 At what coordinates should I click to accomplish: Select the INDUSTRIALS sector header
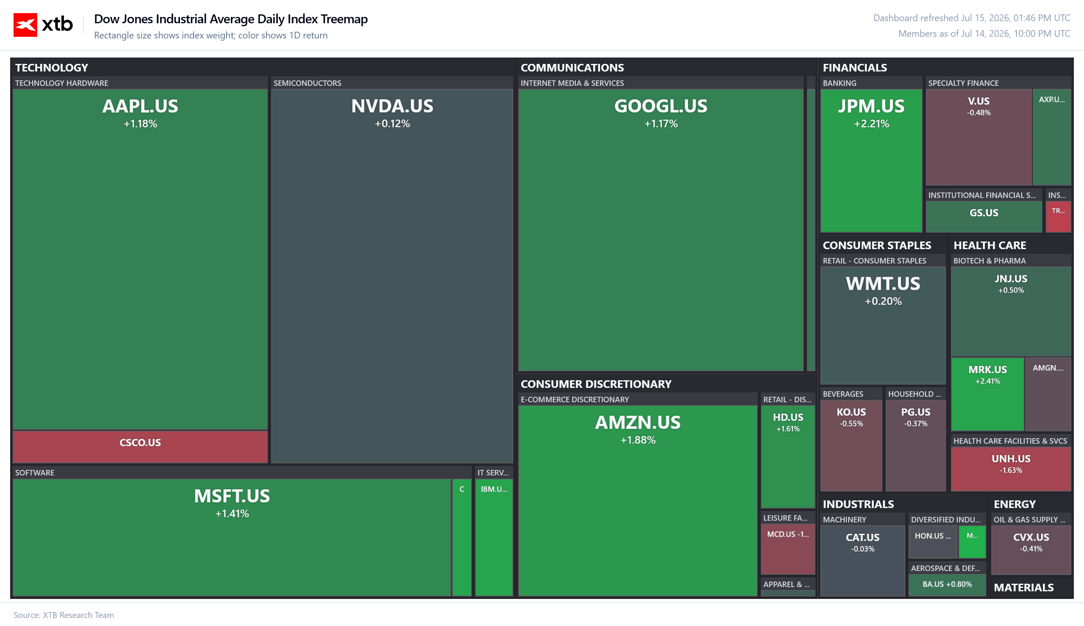(858, 504)
